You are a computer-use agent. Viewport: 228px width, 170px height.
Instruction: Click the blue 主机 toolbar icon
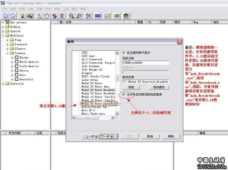point(98,16)
